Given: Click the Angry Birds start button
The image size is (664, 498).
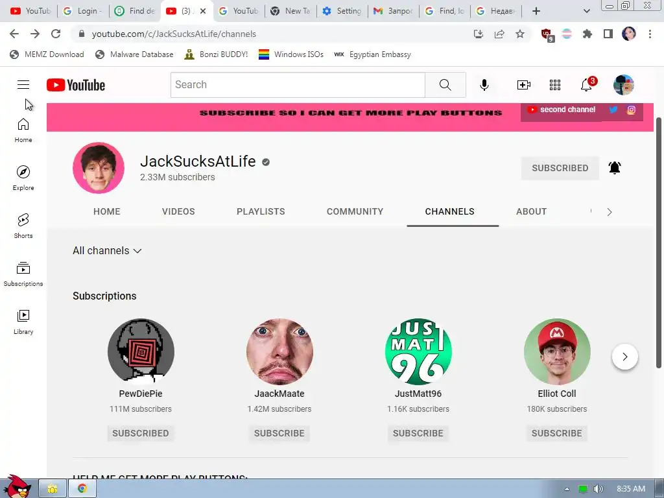Looking at the screenshot, I should 17,486.
